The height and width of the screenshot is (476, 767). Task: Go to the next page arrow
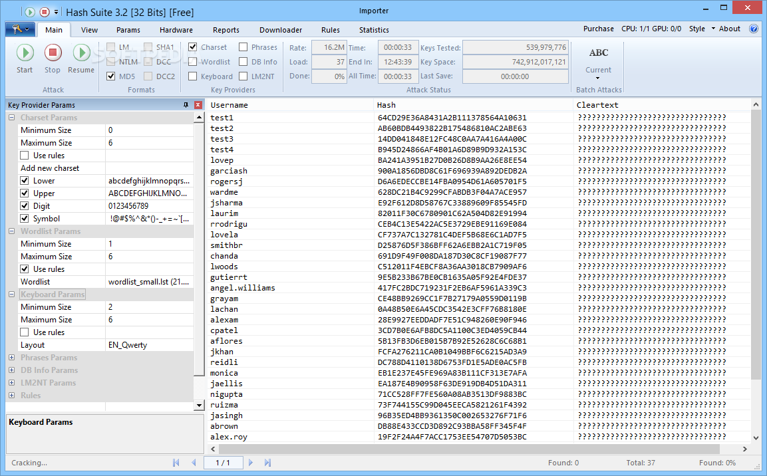(251, 463)
